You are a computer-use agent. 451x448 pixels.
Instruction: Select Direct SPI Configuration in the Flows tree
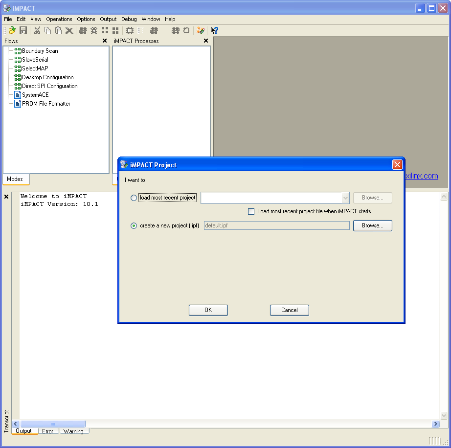(50, 86)
